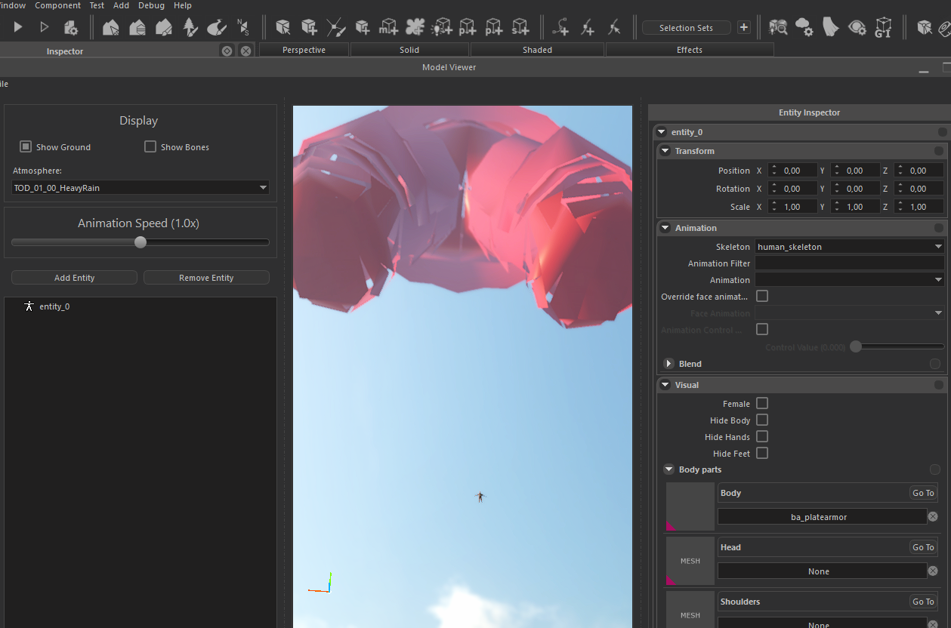Click the Add Entity button
The image size is (951, 628).
pyautogui.click(x=74, y=278)
